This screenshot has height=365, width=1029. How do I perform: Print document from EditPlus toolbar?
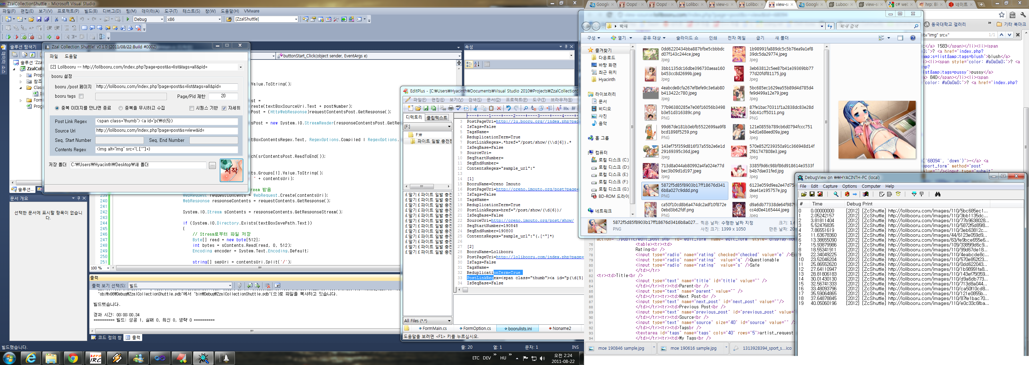pos(451,108)
